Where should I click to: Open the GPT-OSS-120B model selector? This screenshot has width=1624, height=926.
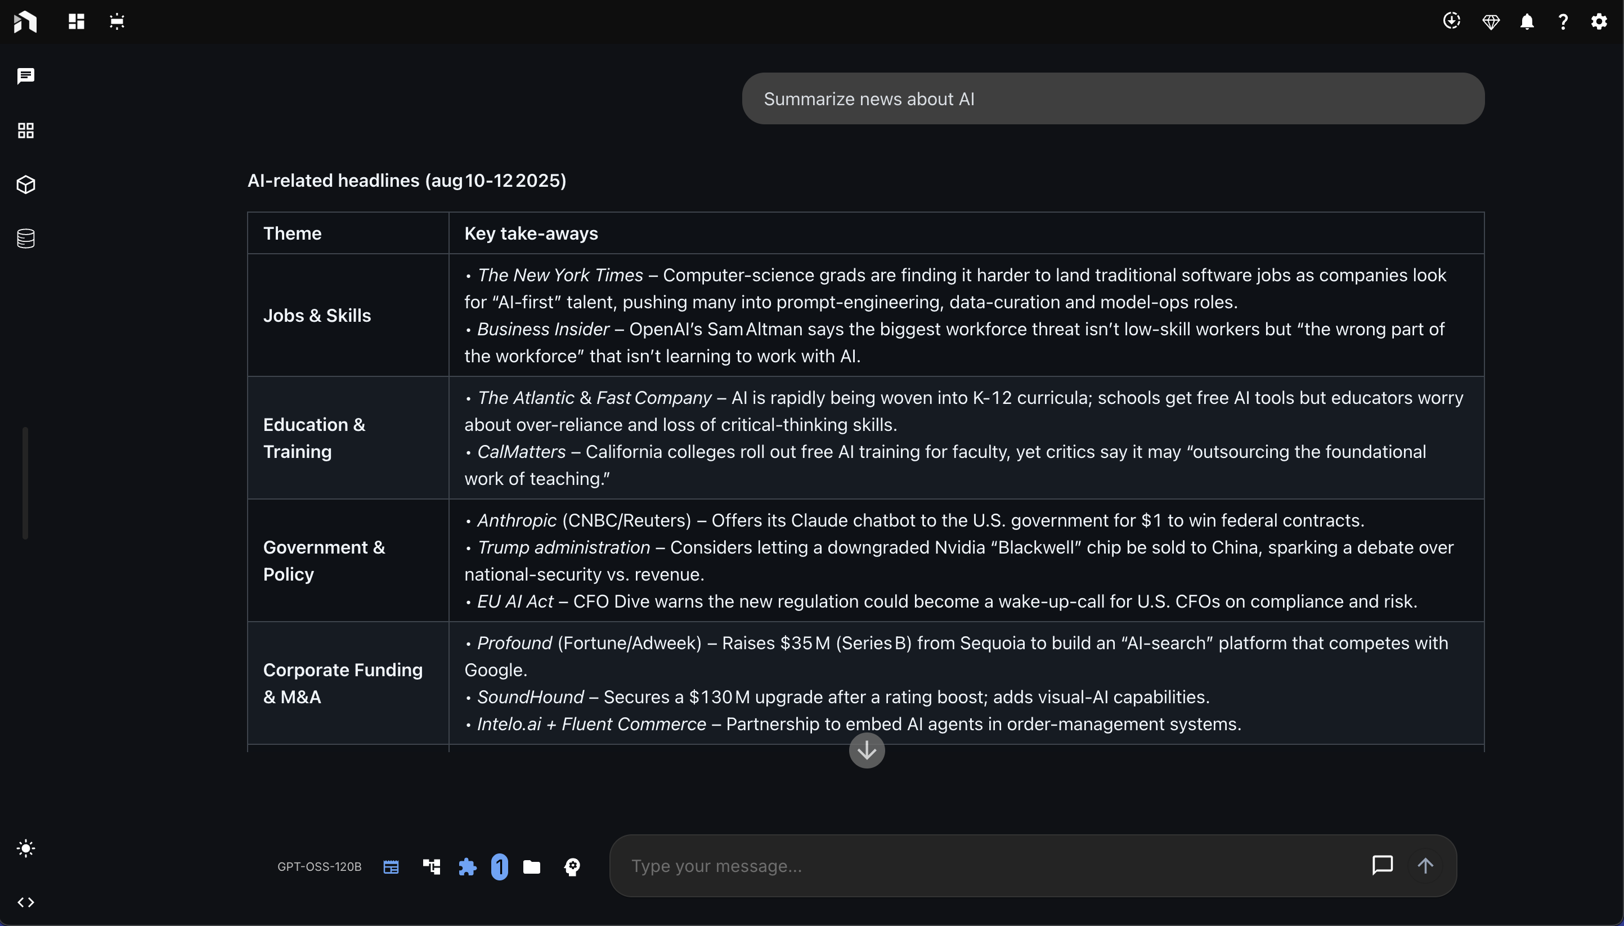click(319, 867)
